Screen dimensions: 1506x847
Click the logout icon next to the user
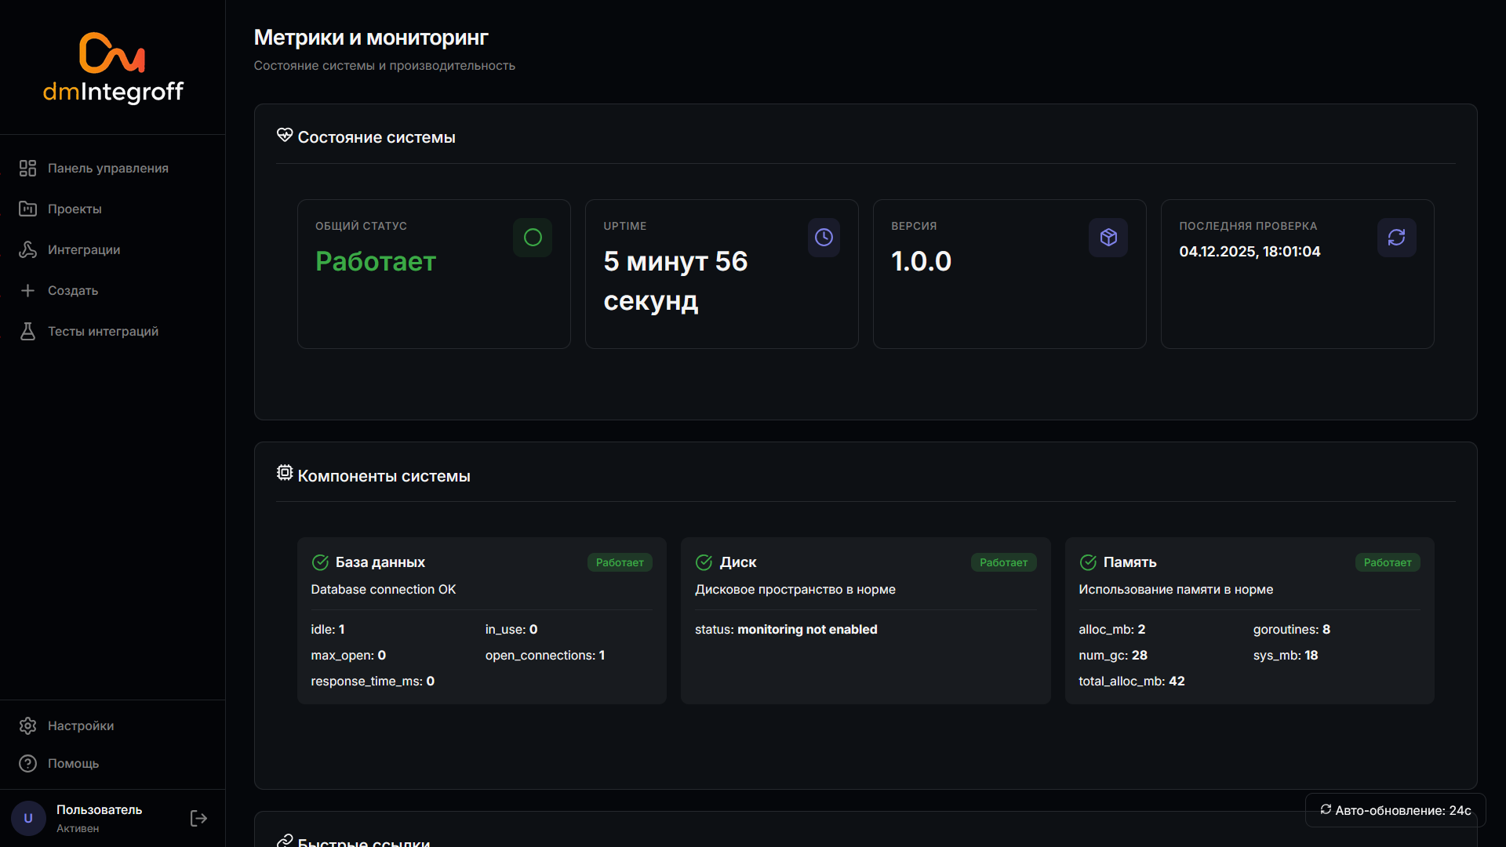[198, 818]
